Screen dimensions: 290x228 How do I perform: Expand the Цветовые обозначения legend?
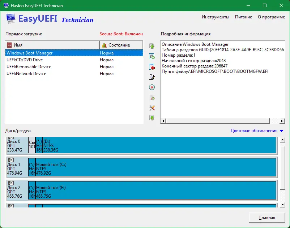257,131
